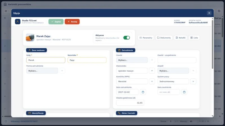Open calendar picker for Data zwolnienia
Viewport: 225px width, 126px height.
pyautogui.click(x=184, y=92)
